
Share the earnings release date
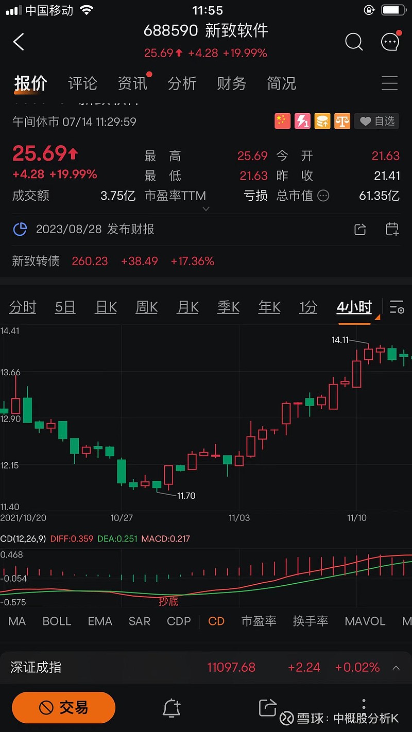(x=360, y=230)
